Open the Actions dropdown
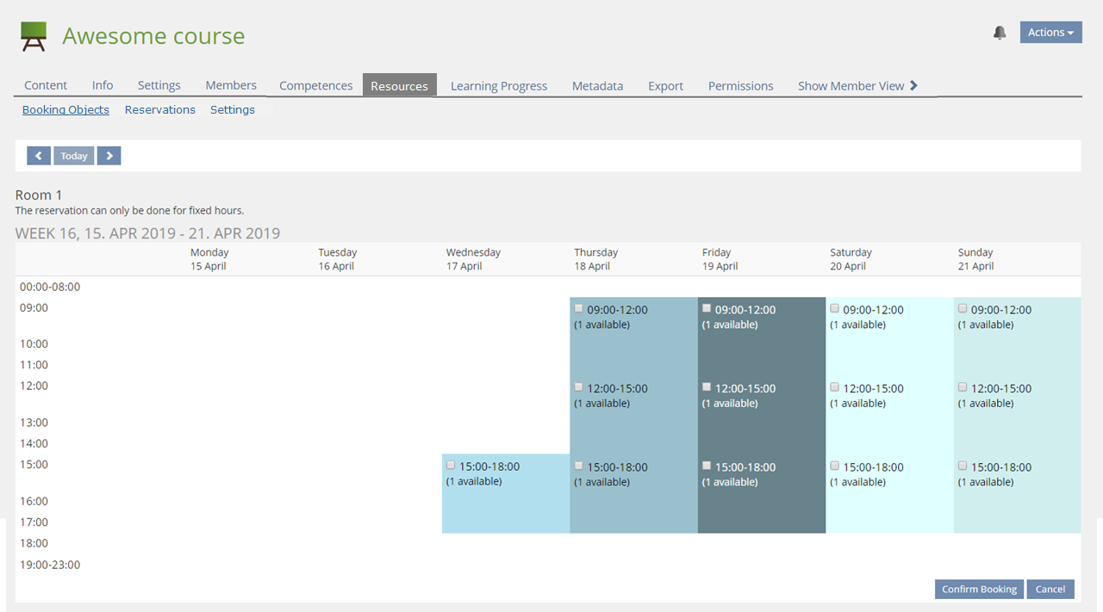 pos(1050,33)
